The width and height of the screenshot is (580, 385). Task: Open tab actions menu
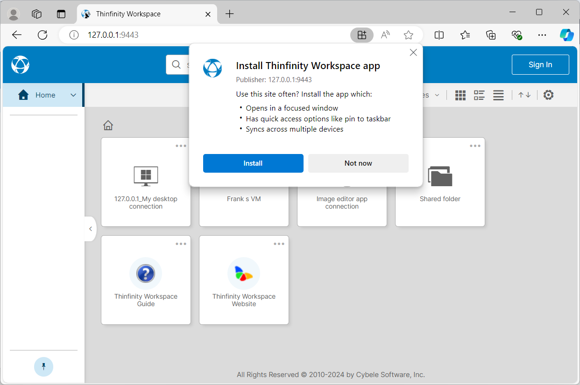(61, 14)
